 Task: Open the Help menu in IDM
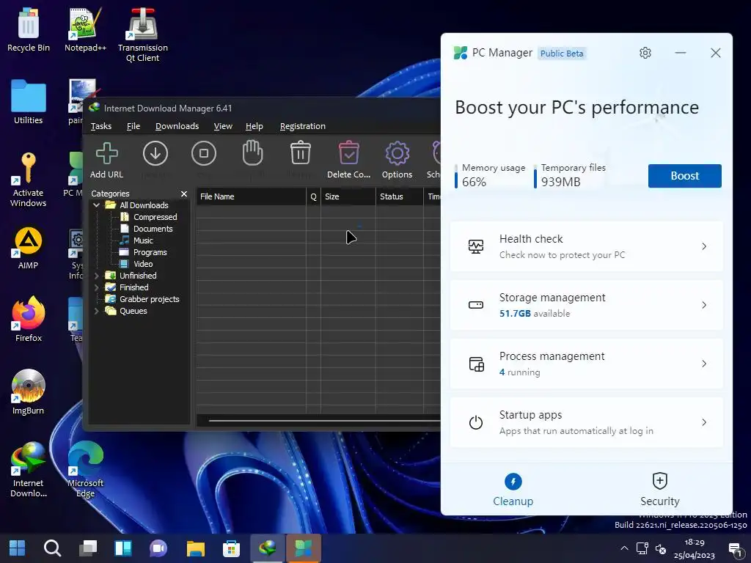click(x=254, y=126)
